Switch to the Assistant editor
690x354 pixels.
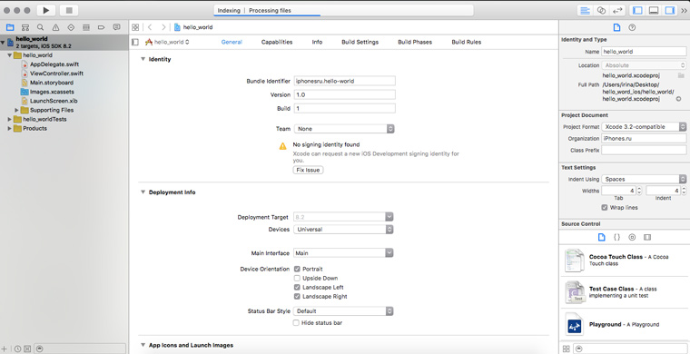[602, 11]
